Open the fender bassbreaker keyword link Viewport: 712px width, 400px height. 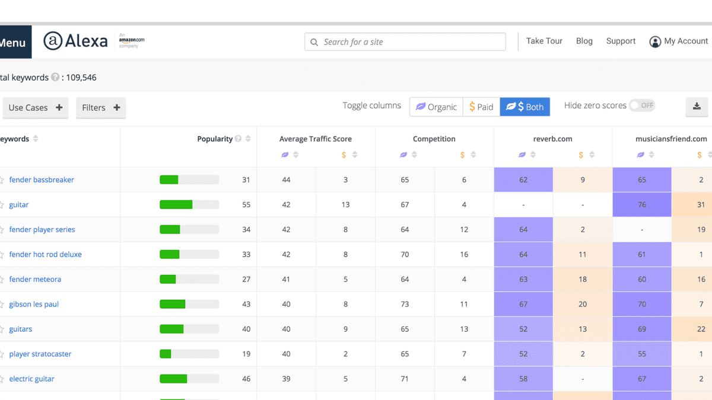click(42, 180)
